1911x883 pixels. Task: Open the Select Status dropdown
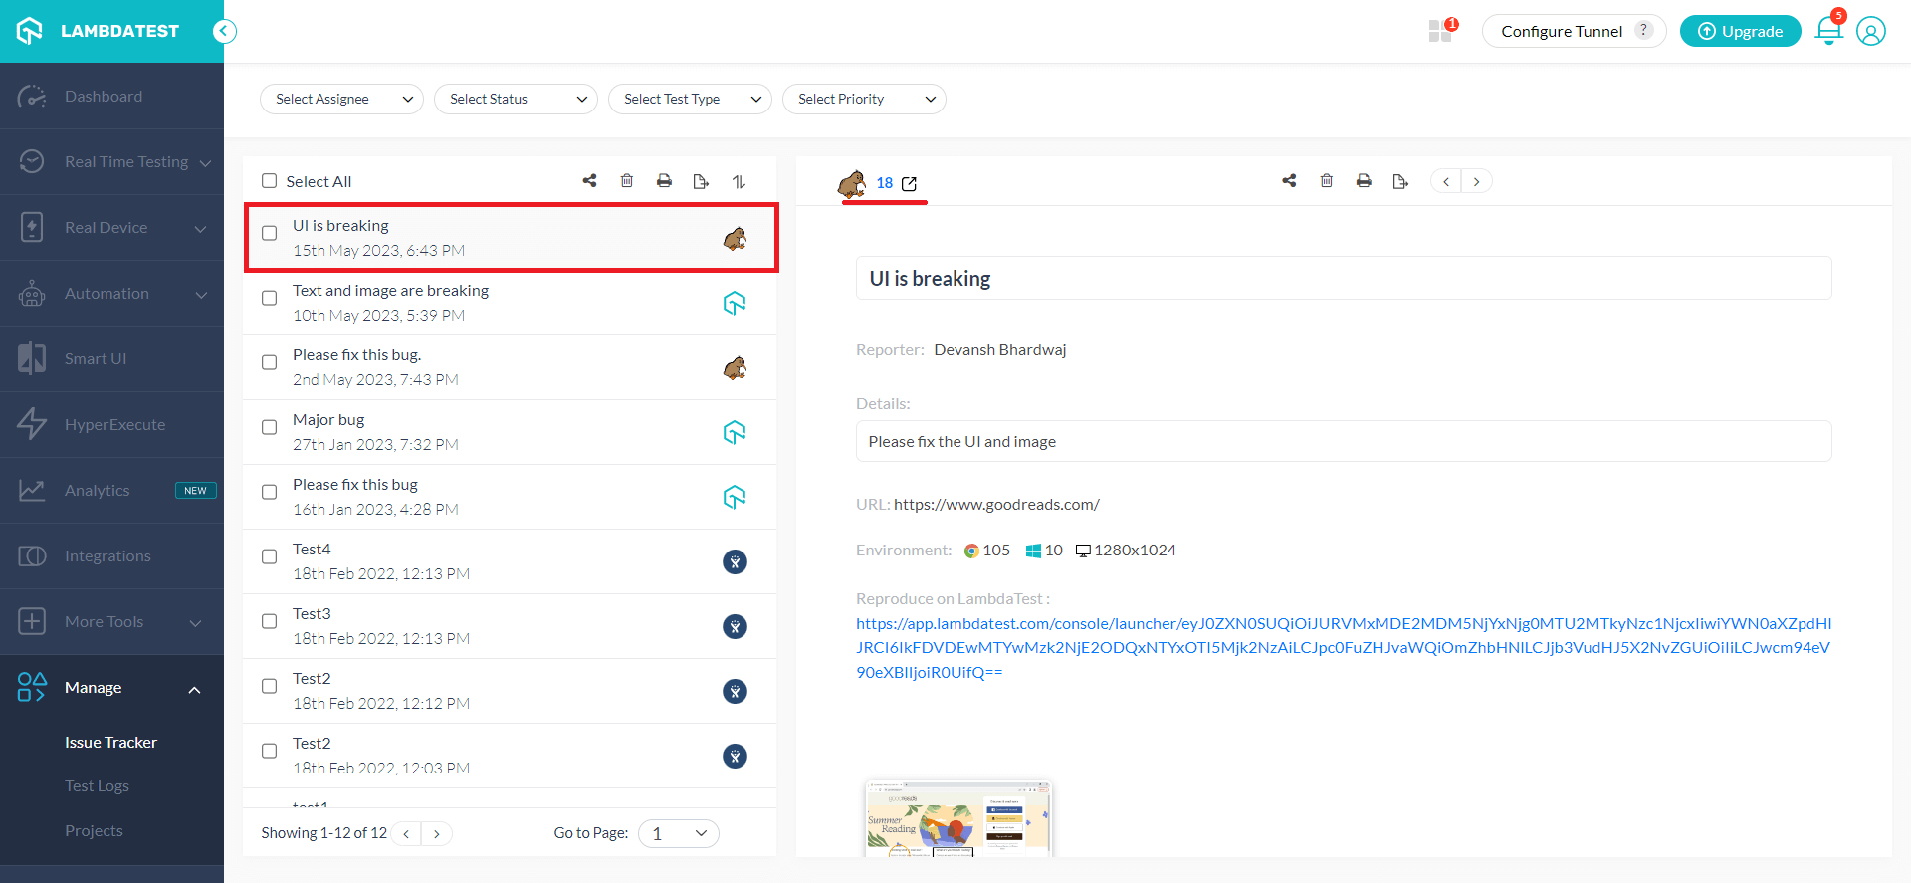point(516,99)
